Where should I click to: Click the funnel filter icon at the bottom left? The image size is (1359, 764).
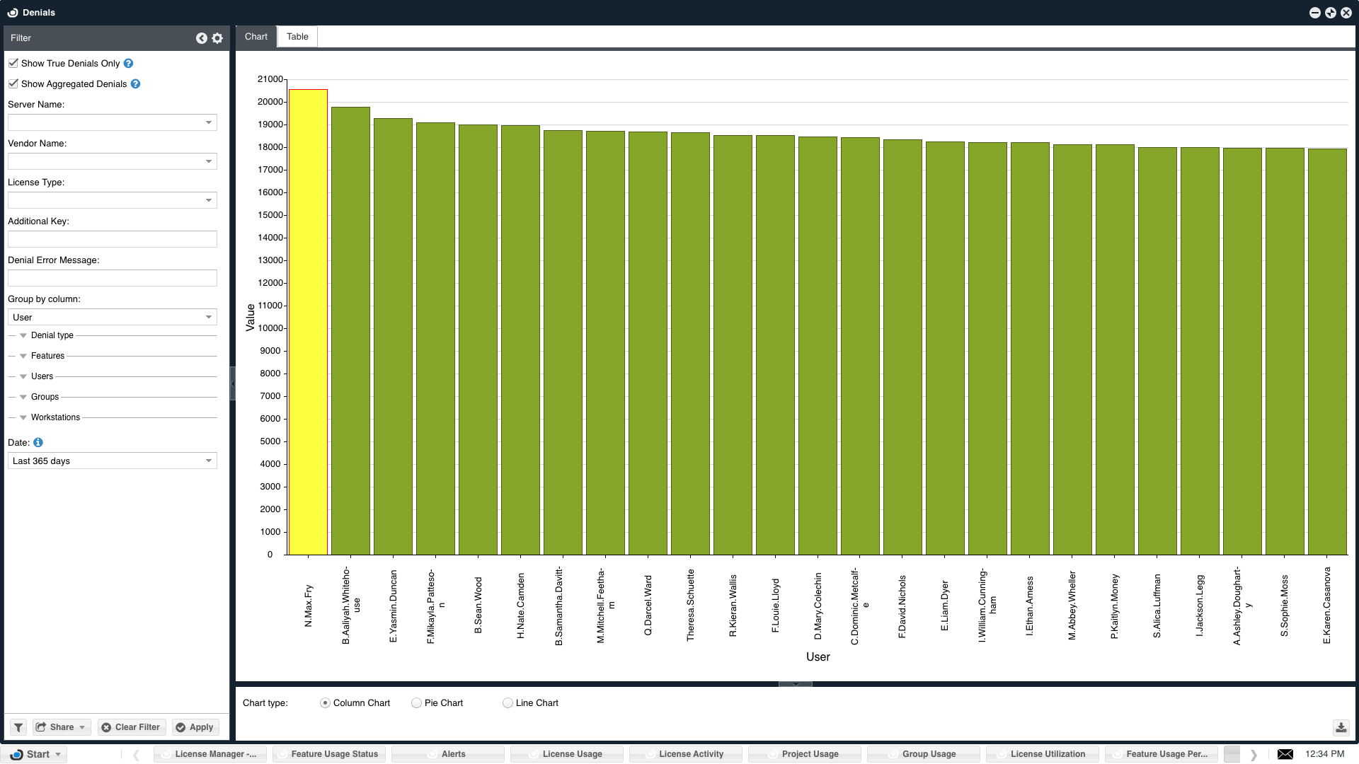click(18, 727)
